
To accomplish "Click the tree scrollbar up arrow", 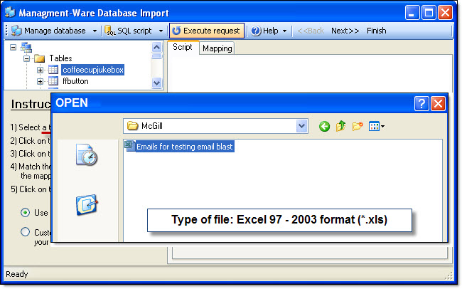I will point(157,47).
